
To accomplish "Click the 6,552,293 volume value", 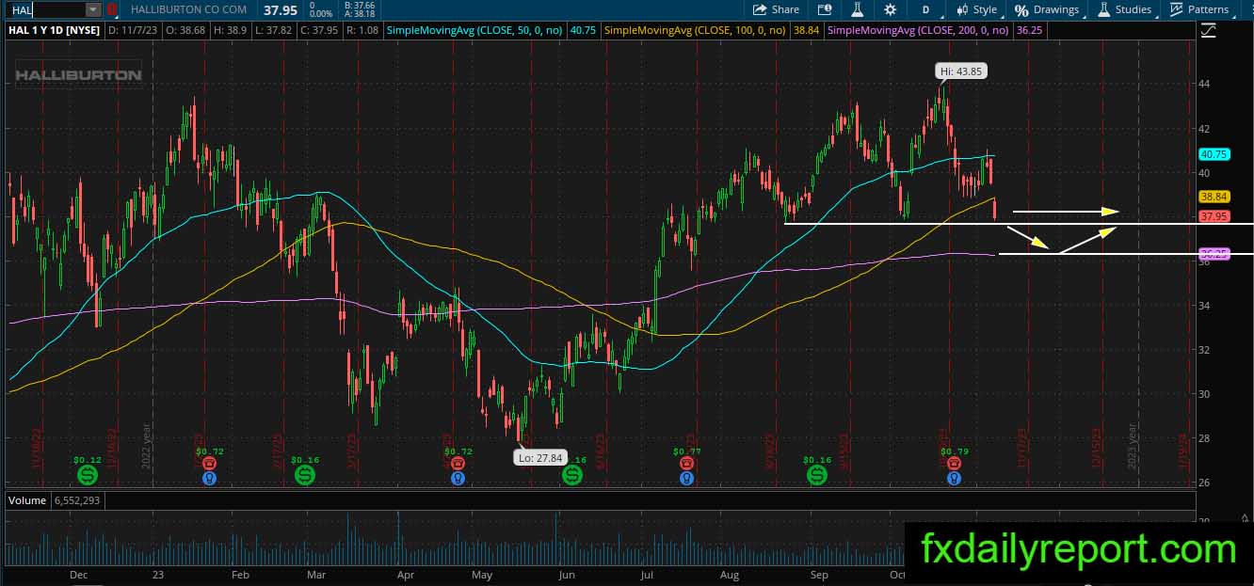I will point(75,500).
